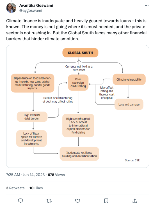The height and width of the screenshot is (207, 151).
Task: View the 10 Likes list
Action: click(x=36, y=188)
